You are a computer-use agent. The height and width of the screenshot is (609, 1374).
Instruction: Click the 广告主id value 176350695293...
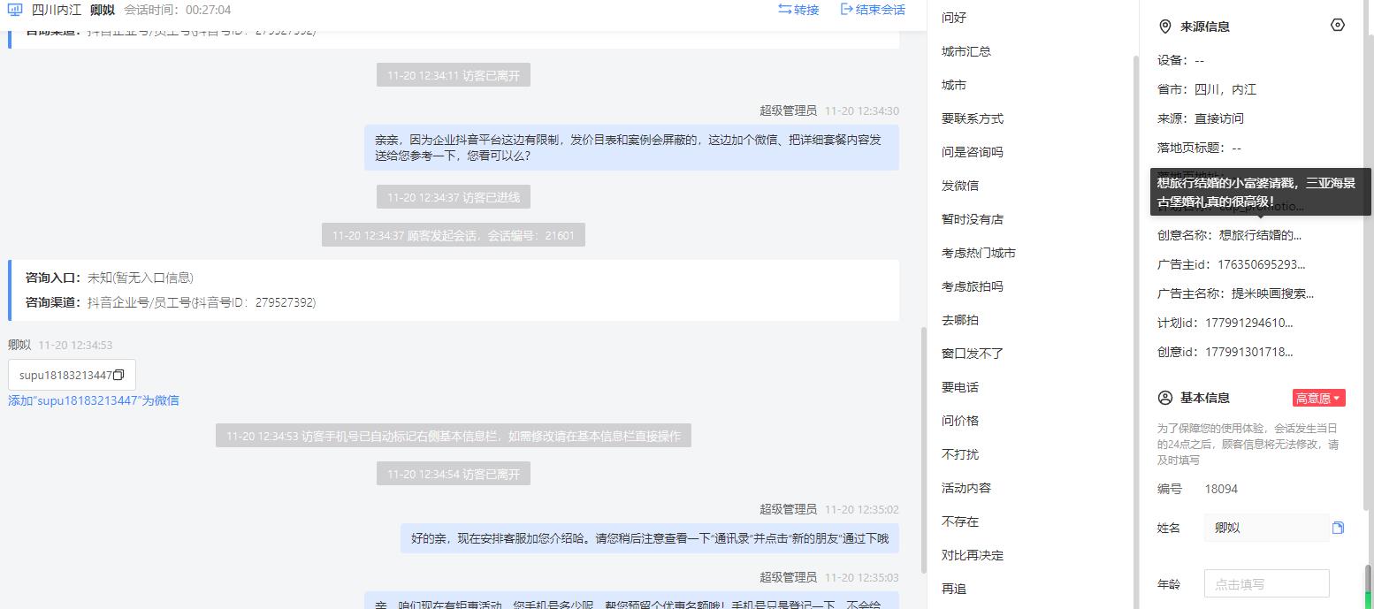pos(1262,264)
